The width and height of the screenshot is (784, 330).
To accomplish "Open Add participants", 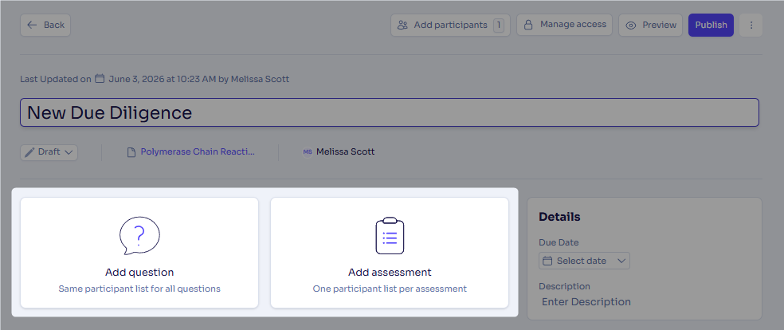I will tap(450, 25).
